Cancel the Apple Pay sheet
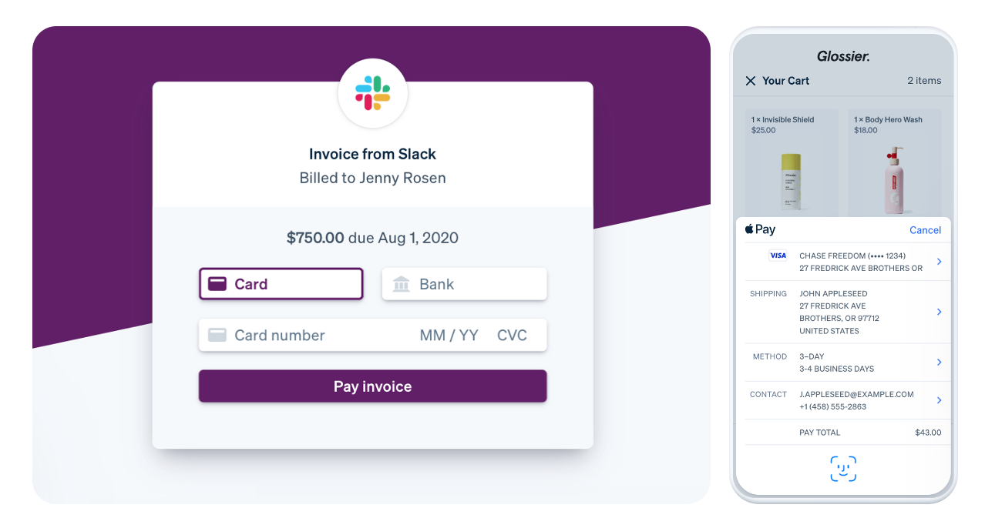The height and width of the screenshot is (528, 985). tap(925, 230)
